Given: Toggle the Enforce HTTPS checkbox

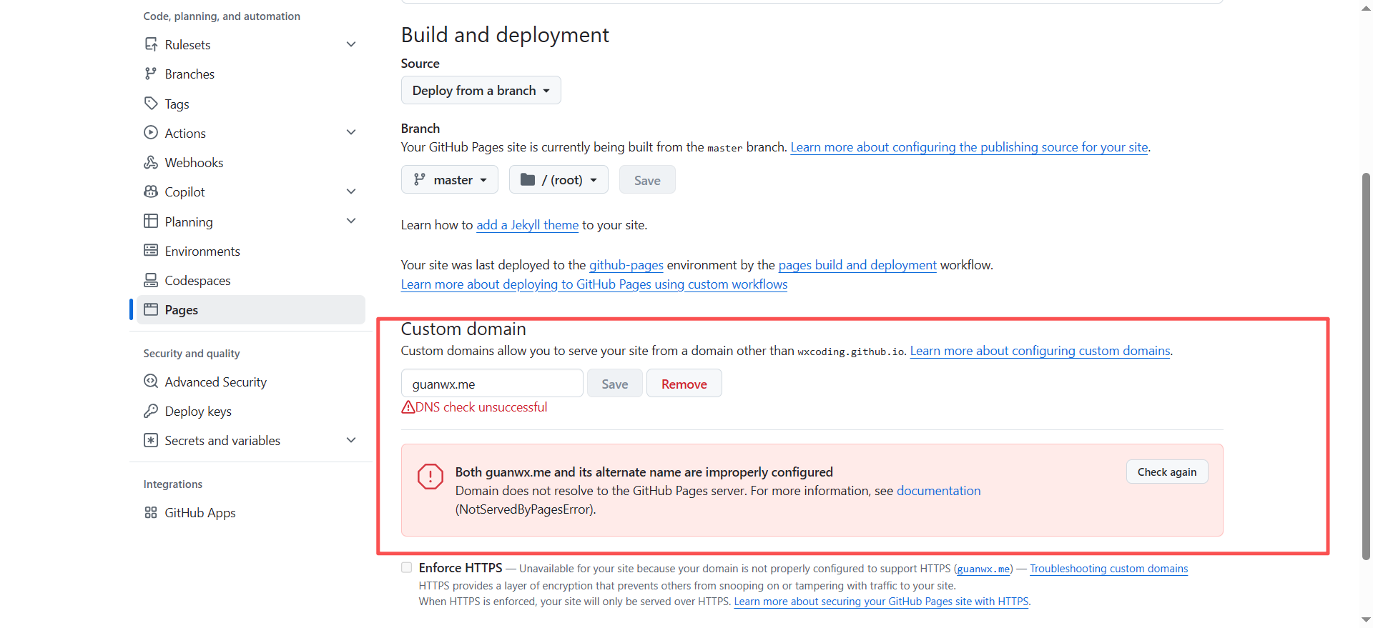Looking at the screenshot, I should pos(407,567).
